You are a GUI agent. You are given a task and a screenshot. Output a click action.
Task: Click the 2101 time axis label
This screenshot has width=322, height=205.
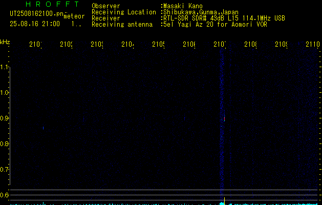pos(35,44)
